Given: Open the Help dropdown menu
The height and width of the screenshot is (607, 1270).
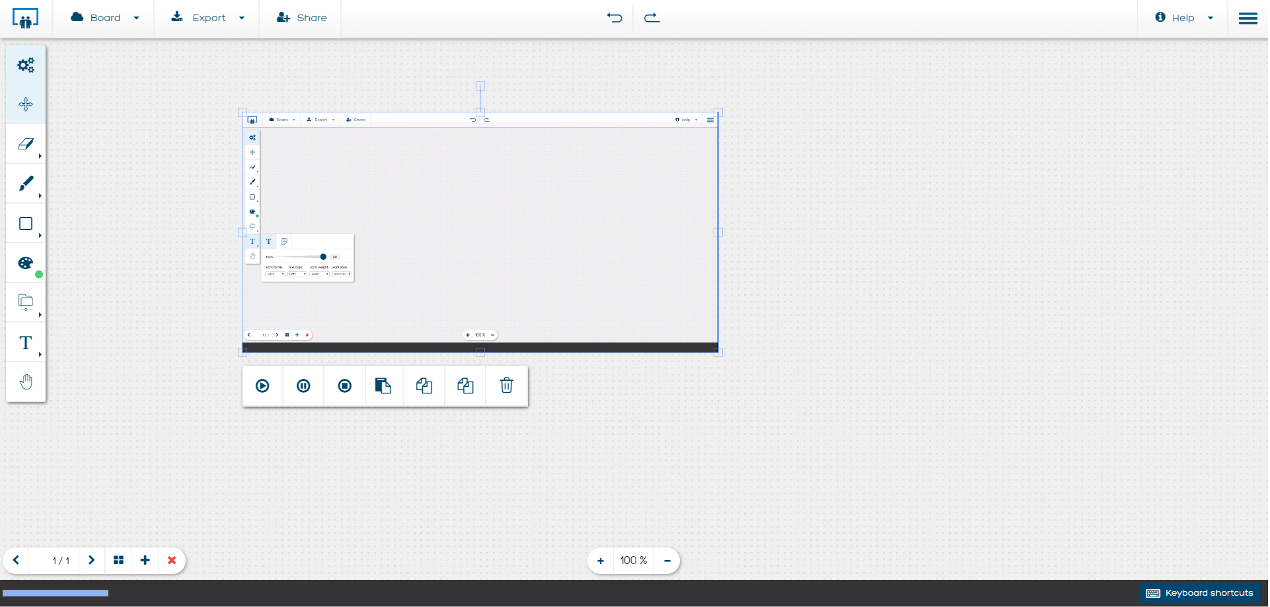Looking at the screenshot, I should click(1184, 18).
